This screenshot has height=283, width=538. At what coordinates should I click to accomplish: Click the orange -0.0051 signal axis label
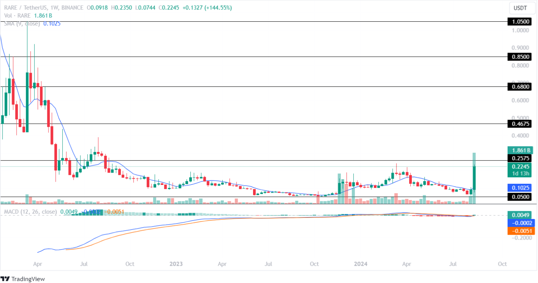tap(521, 231)
